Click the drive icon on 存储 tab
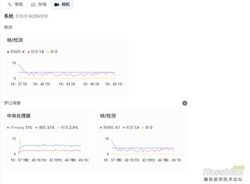Screen dimensions: 250x184 pyautogui.click(x=33, y=5)
